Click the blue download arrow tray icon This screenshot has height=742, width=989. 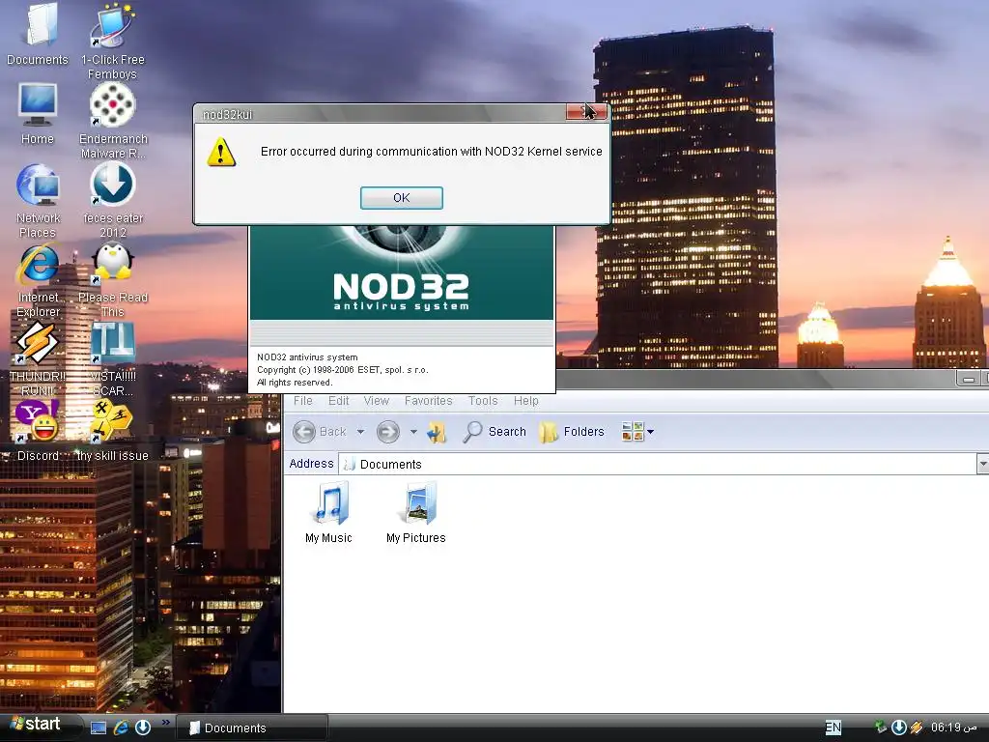pos(899,728)
